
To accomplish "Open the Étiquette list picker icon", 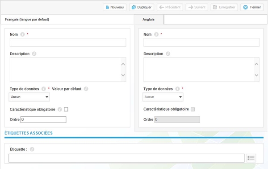I will (x=251, y=158).
